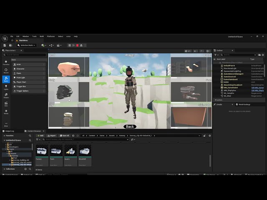Select the Pawn item in Basic list
267x200 pixels.
[x=29, y=73]
